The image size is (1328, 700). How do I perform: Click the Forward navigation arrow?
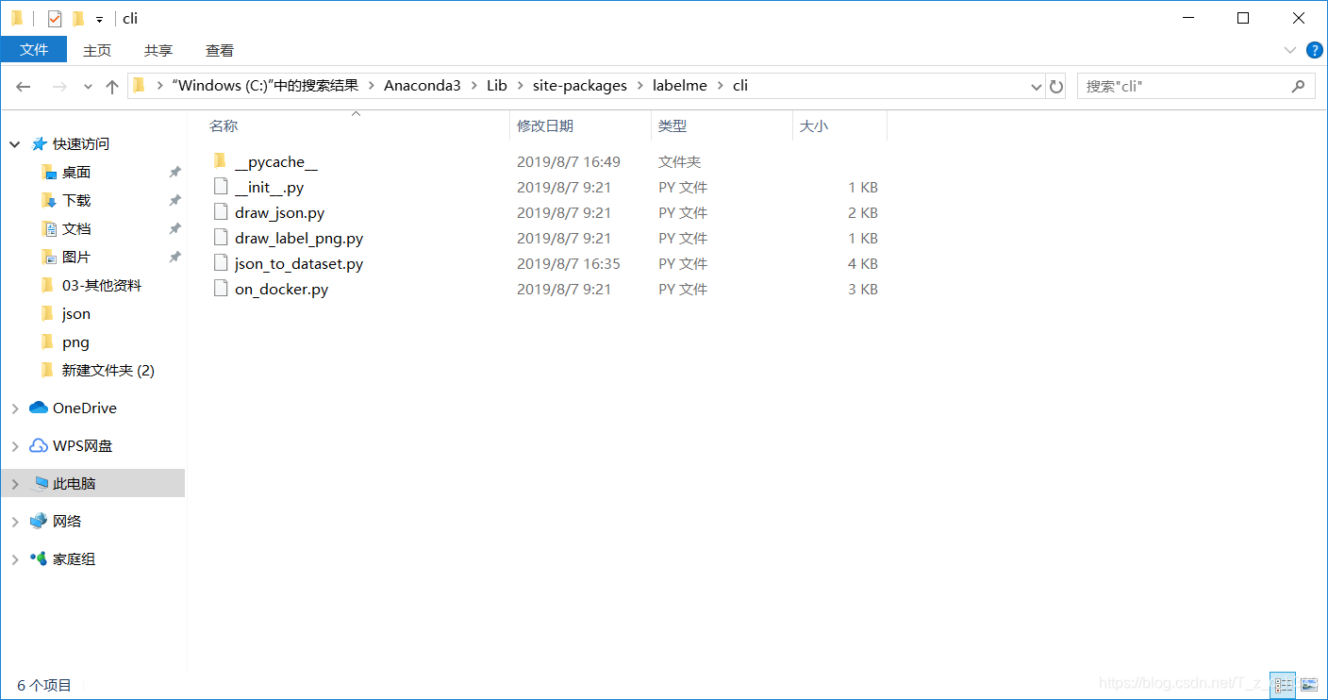(x=59, y=86)
